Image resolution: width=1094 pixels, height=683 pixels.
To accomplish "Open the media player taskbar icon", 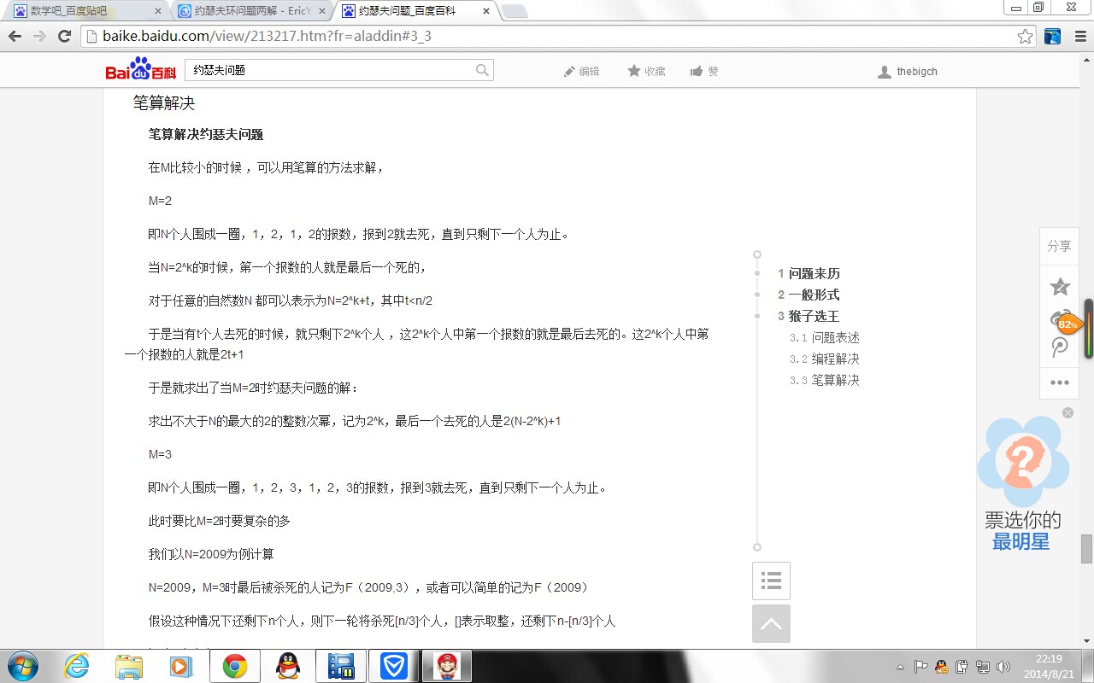I will click(181, 666).
